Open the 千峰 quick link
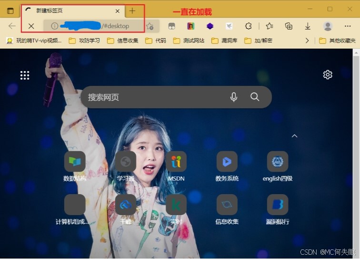 126,209
